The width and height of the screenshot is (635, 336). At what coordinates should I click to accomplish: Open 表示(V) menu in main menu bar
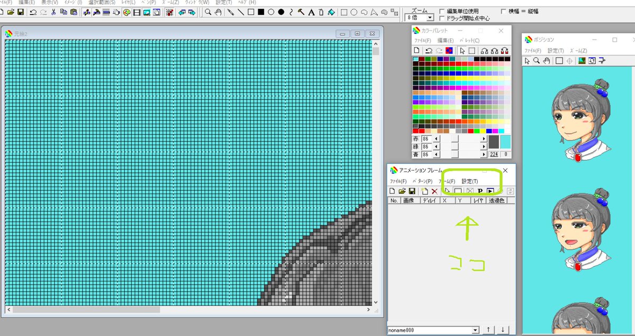tap(50, 2)
